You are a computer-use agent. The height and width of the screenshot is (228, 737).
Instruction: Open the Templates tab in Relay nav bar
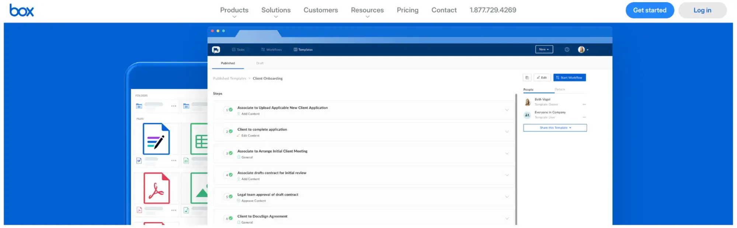[x=303, y=50]
